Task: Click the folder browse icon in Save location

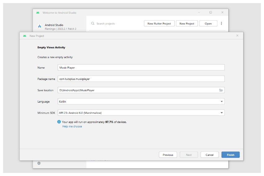Action: [221, 90]
